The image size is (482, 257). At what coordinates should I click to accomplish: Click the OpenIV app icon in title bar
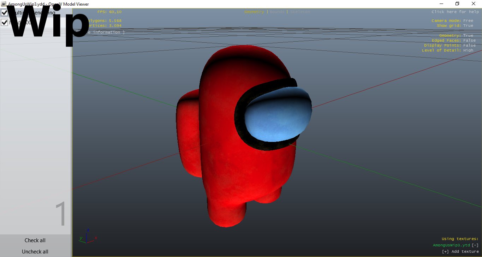[4, 4]
